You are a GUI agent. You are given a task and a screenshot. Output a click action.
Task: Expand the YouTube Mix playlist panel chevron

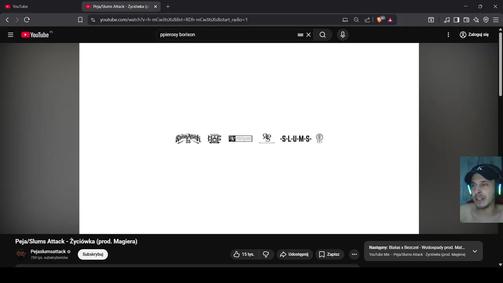pyautogui.click(x=475, y=251)
